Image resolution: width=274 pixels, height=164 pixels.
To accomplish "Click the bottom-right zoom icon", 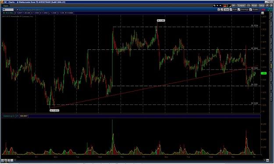I will [268, 160].
